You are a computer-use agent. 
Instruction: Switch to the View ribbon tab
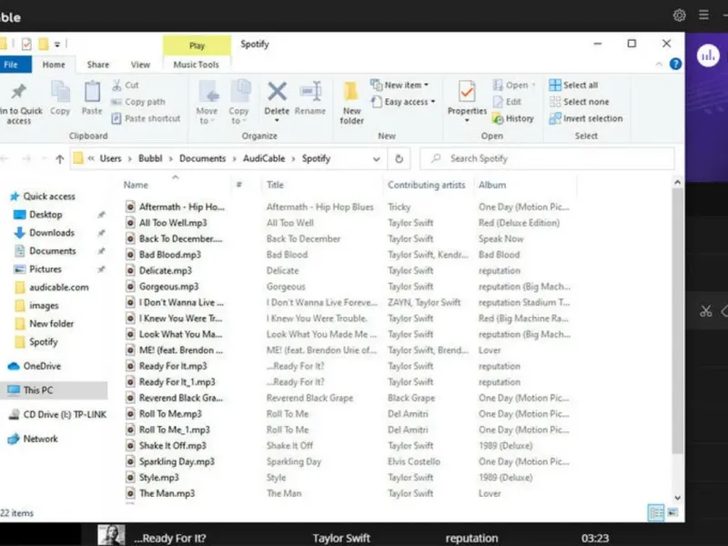140,65
